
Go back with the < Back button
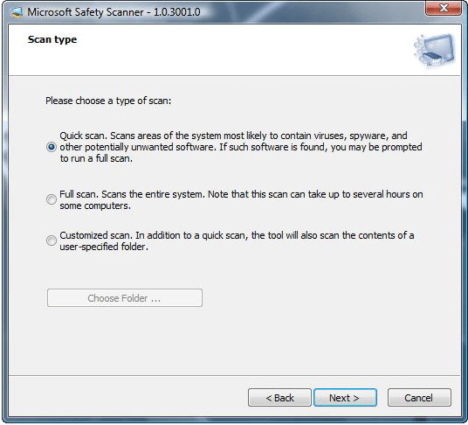pos(279,398)
